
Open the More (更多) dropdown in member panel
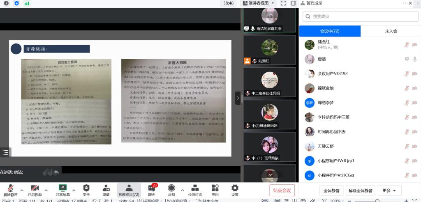389,191
